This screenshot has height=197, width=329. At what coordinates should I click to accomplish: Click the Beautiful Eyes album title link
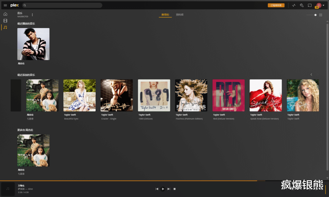[71, 119]
